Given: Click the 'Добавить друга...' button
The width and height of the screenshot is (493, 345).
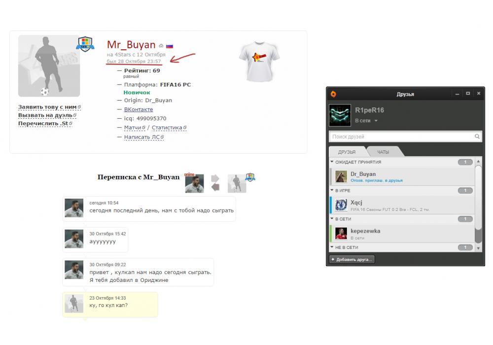Looking at the screenshot, I should click(352, 260).
